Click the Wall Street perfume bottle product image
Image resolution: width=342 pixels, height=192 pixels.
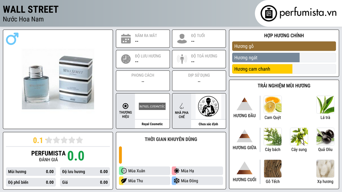click(x=58, y=79)
